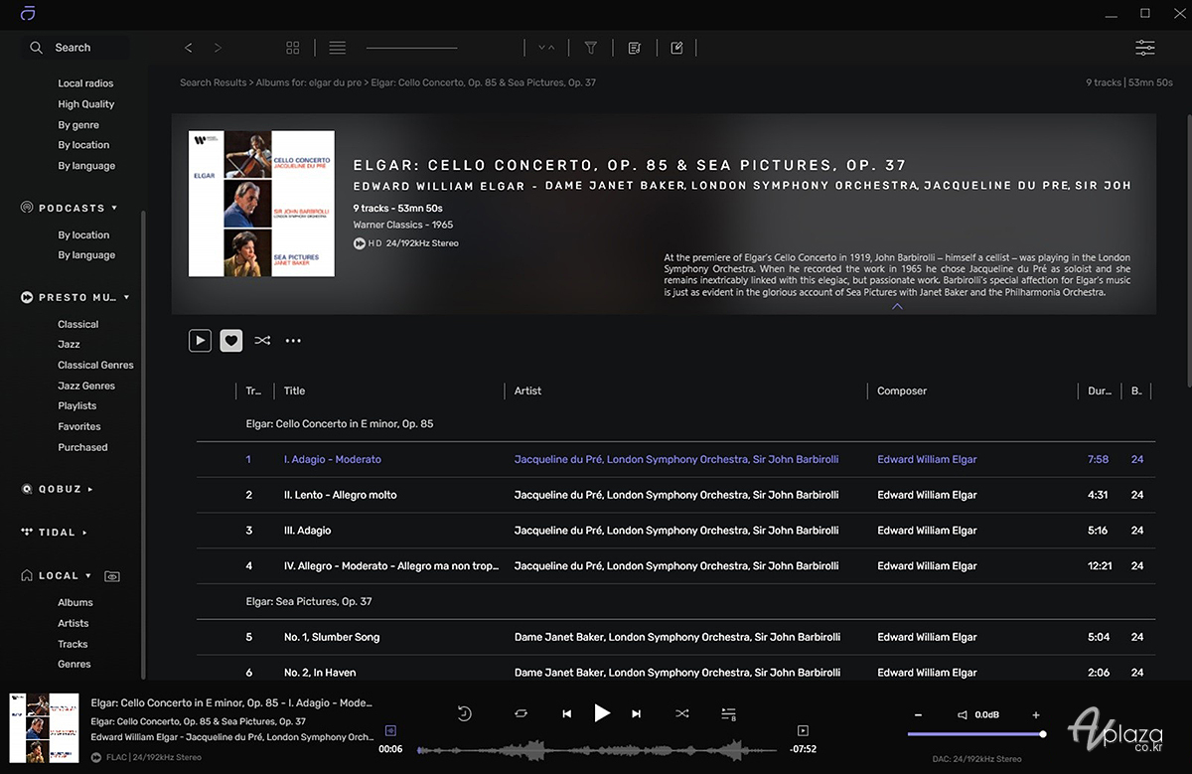Switch to grid view layout
Screen dimensions: 1192x774
pos(293,47)
